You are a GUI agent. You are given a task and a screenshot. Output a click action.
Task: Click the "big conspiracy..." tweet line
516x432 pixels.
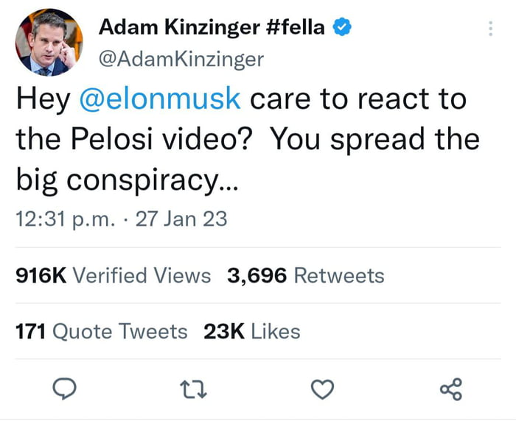click(x=127, y=180)
